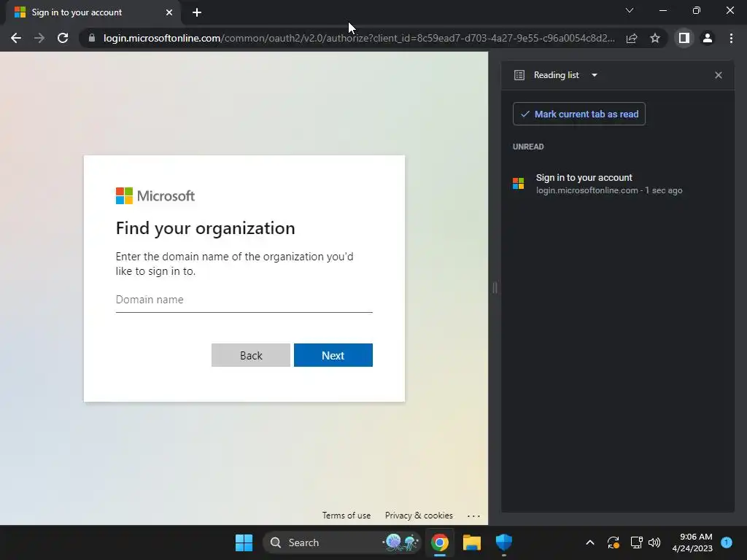Open the volume speaker tray icon

tap(654, 542)
